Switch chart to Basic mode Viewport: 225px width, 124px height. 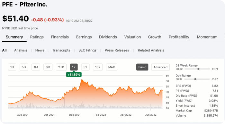click(142, 67)
